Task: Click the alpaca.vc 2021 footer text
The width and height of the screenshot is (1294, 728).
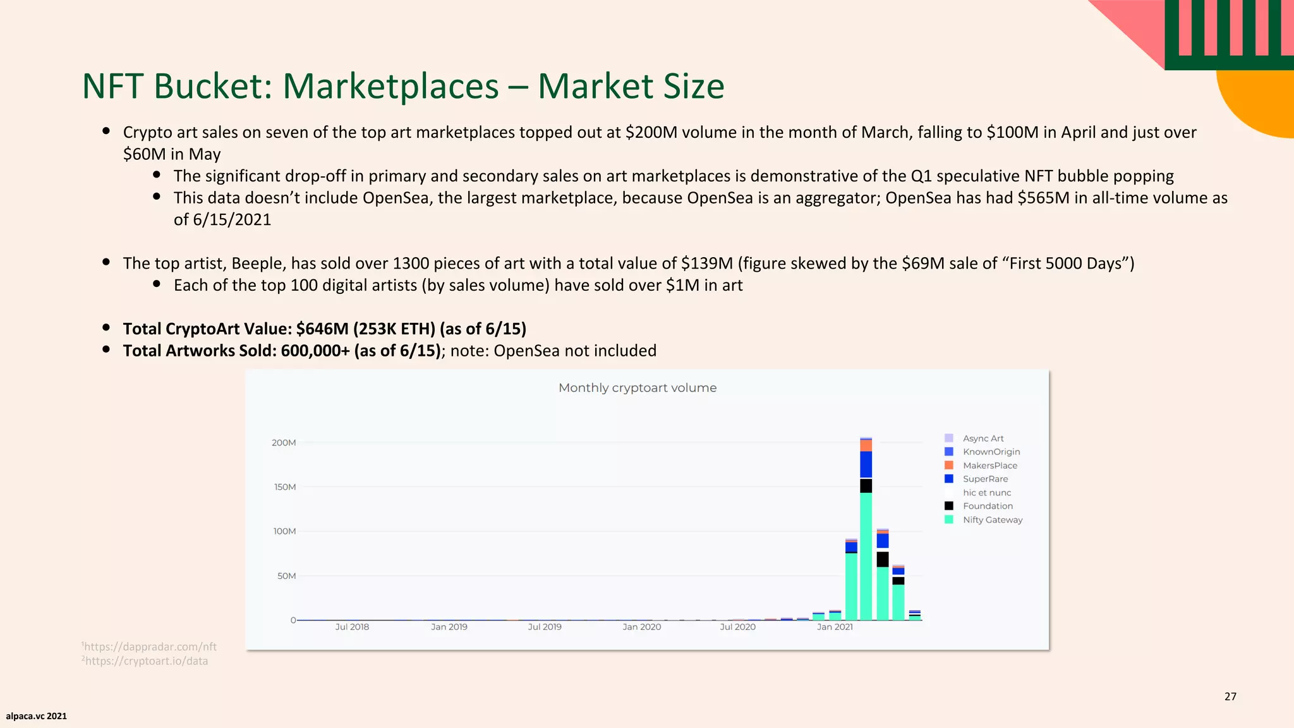Action: (x=37, y=716)
